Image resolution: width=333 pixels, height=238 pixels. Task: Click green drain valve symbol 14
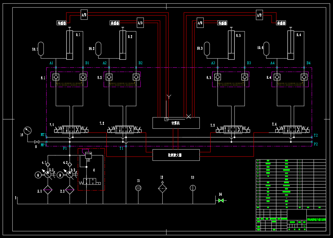[221, 200]
